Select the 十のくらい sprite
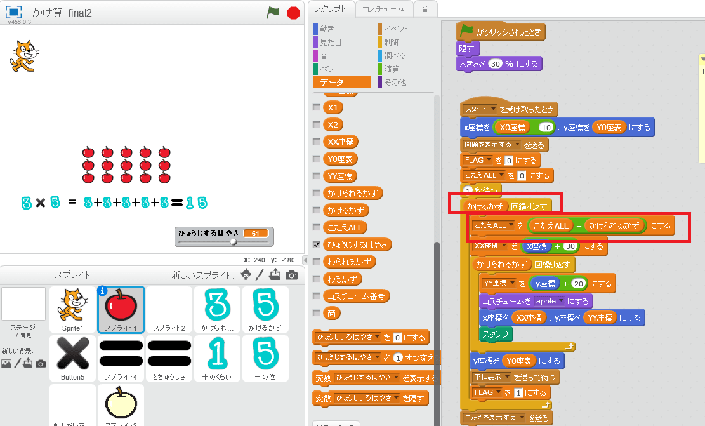 [x=217, y=359]
